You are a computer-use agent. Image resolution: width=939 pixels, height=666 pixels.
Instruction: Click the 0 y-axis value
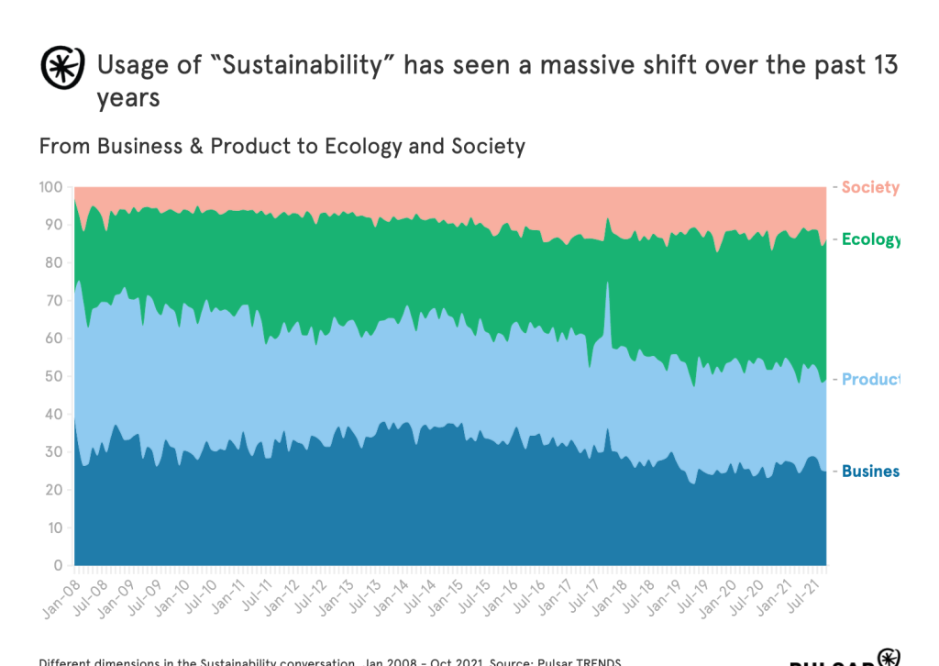(57, 565)
